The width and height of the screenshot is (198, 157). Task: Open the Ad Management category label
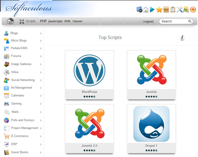click(x=21, y=88)
